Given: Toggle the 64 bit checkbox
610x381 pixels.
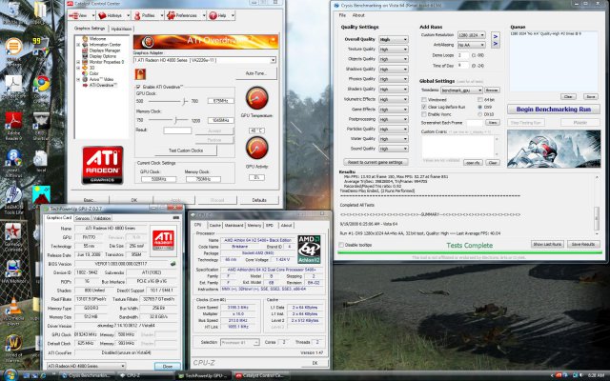Looking at the screenshot, I should [x=480, y=99].
